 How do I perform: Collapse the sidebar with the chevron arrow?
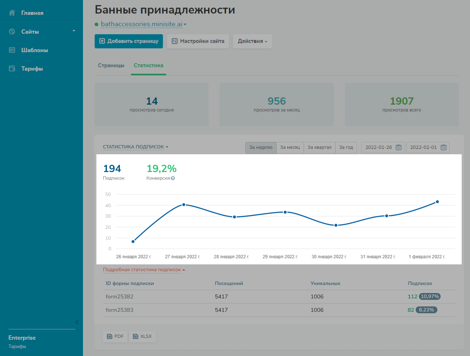(x=77, y=322)
